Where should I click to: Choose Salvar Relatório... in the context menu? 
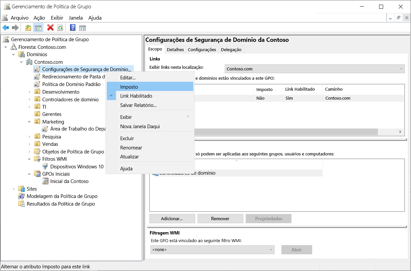(x=150, y=105)
